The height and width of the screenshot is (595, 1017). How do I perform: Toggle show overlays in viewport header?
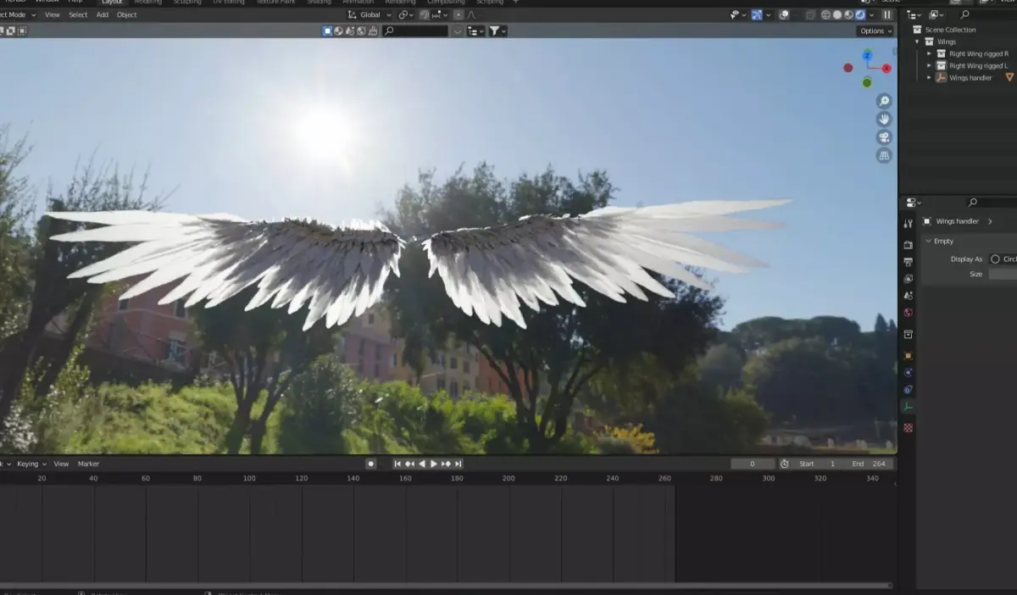click(x=784, y=14)
